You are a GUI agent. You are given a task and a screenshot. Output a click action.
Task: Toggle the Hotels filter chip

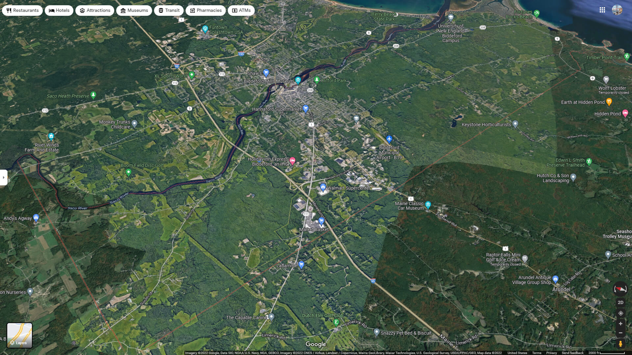coord(59,10)
